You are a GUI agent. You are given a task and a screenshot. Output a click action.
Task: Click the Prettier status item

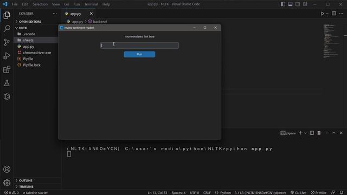pyautogui.click(x=319, y=193)
